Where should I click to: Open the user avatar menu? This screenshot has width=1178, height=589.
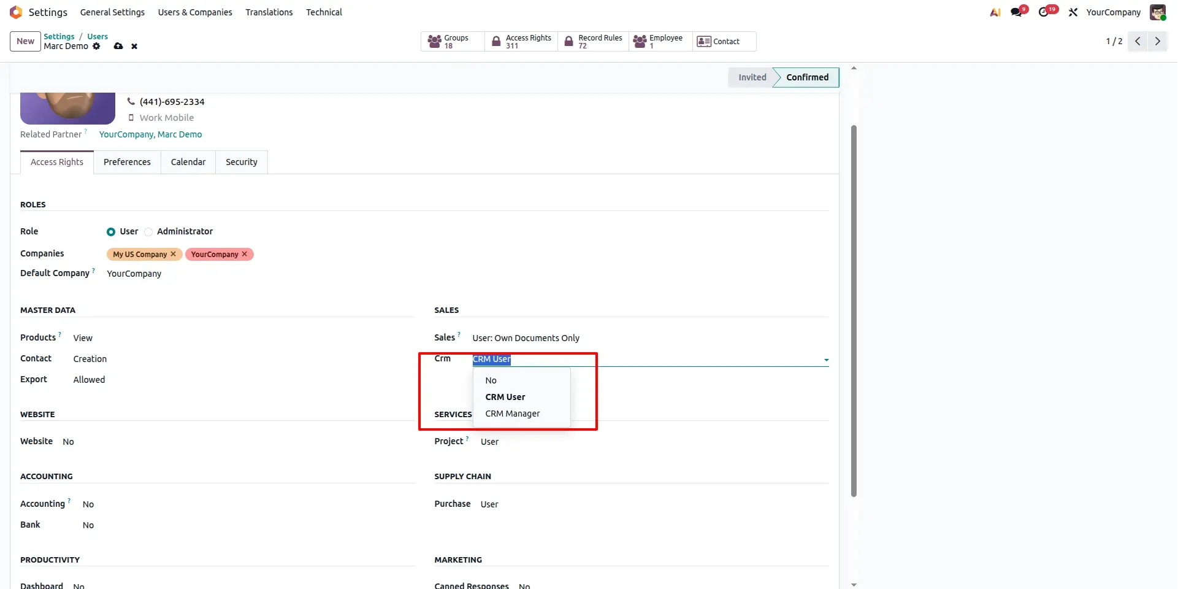pyautogui.click(x=1158, y=12)
